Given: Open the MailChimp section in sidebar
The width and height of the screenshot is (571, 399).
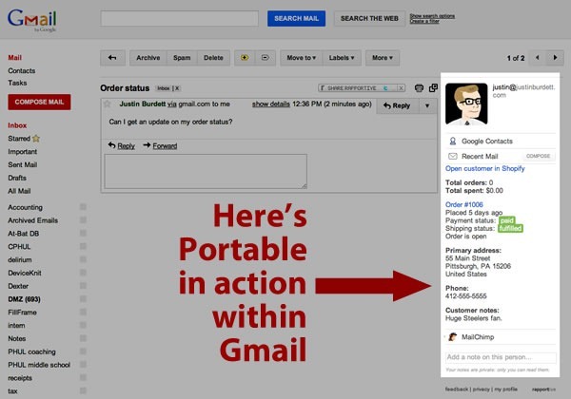Looking at the screenshot, I should tap(478, 337).
